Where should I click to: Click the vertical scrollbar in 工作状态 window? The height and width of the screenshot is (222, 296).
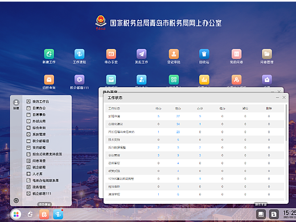286,122
